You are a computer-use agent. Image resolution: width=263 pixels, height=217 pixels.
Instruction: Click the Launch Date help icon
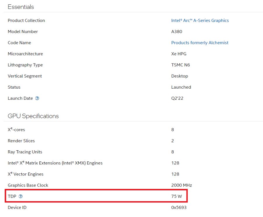37,98
